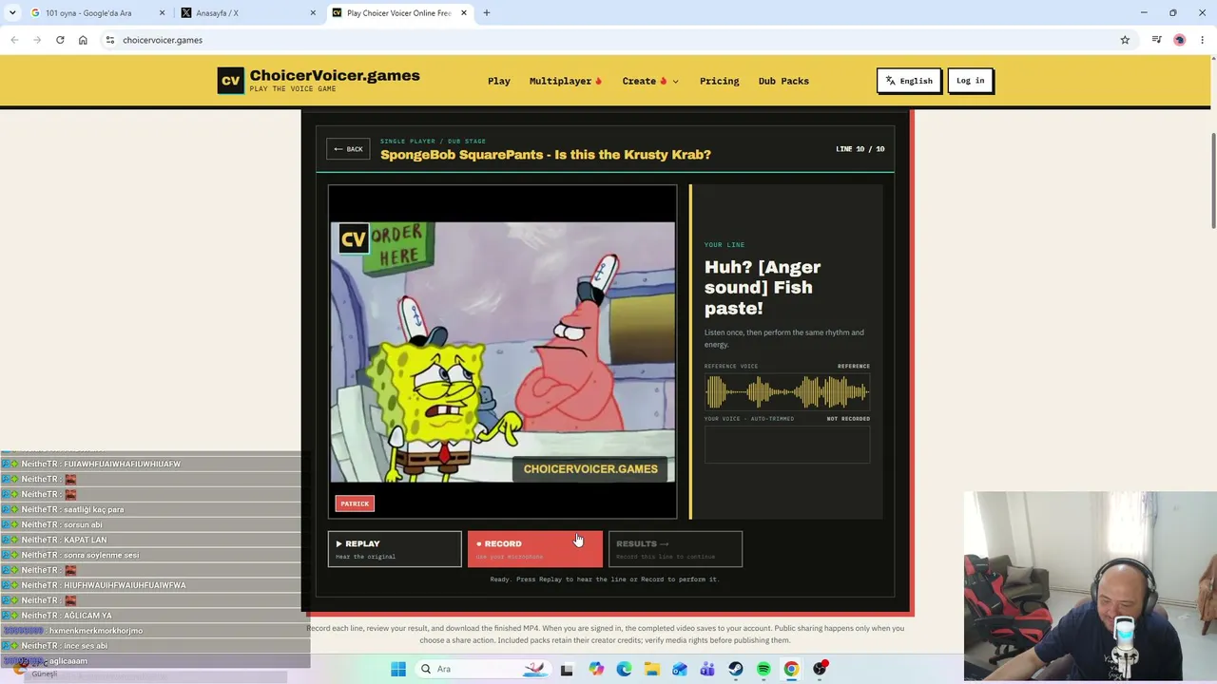Click chat message "saatliği kaç para"
This screenshot has width=1217, height=684.
[x=94, y=509]
